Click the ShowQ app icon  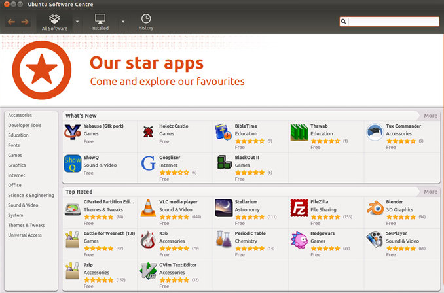(73, 164)
